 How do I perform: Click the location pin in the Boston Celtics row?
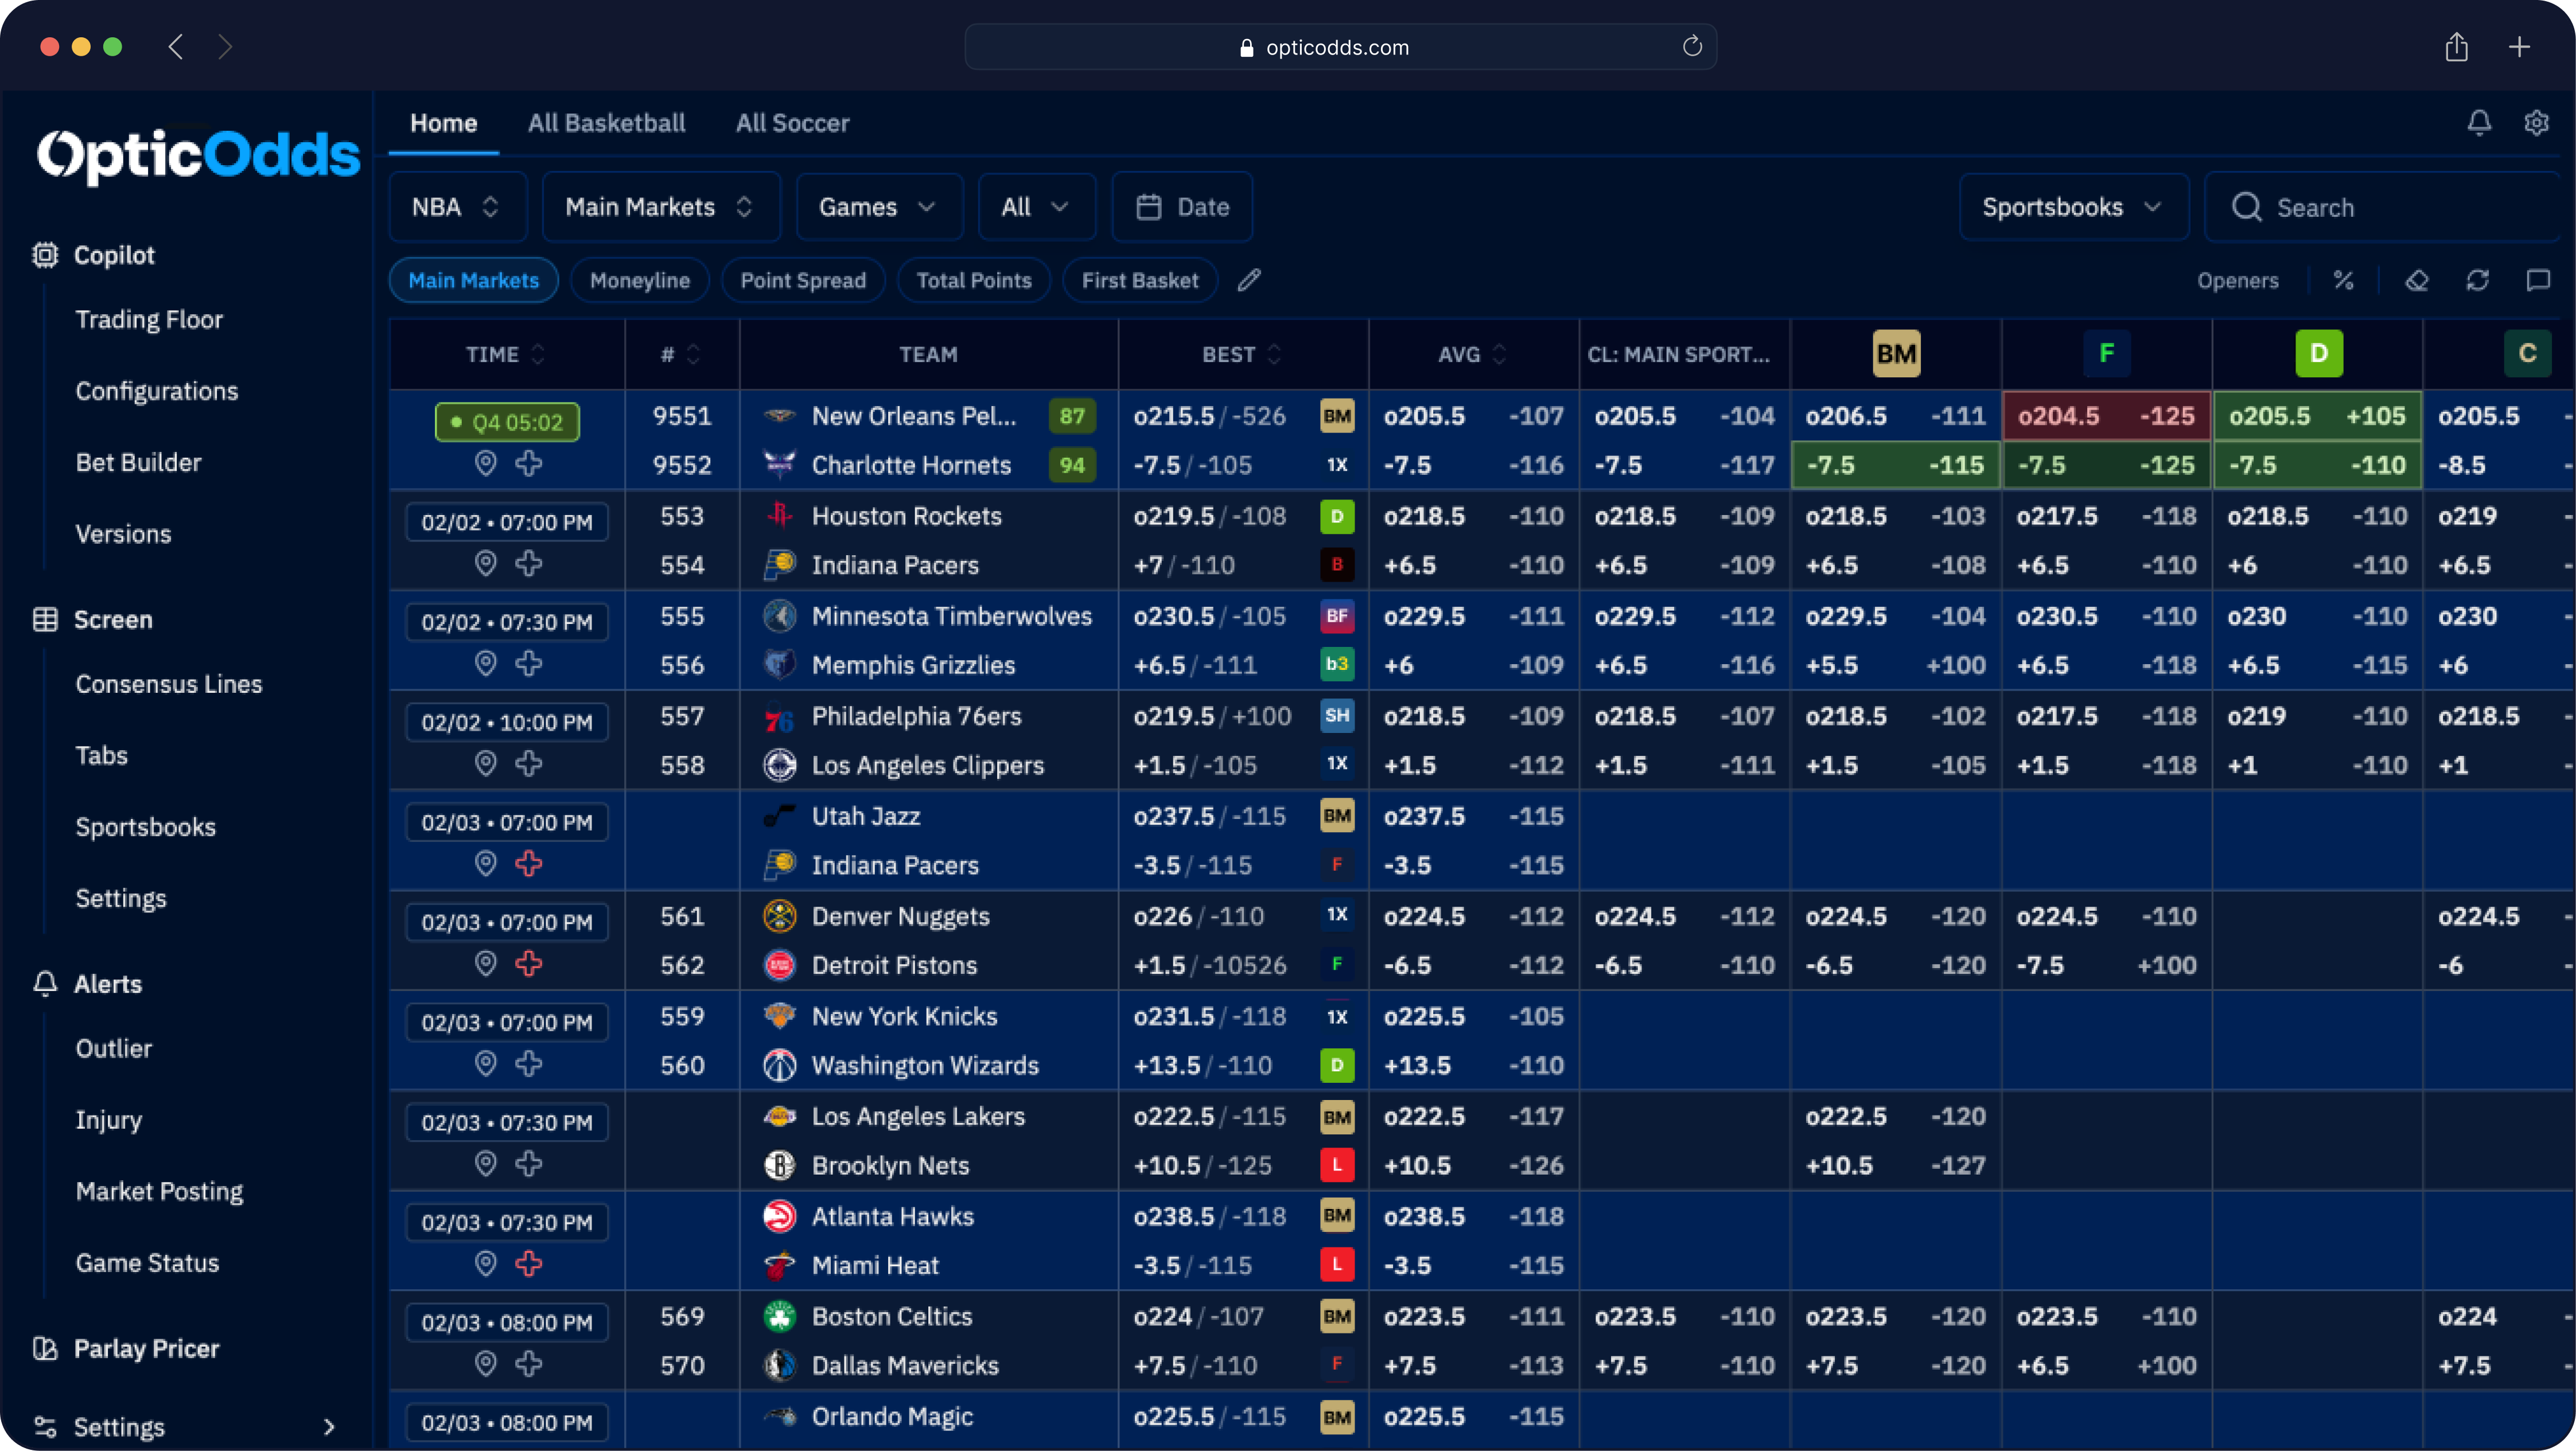[x=485, y=1364]
